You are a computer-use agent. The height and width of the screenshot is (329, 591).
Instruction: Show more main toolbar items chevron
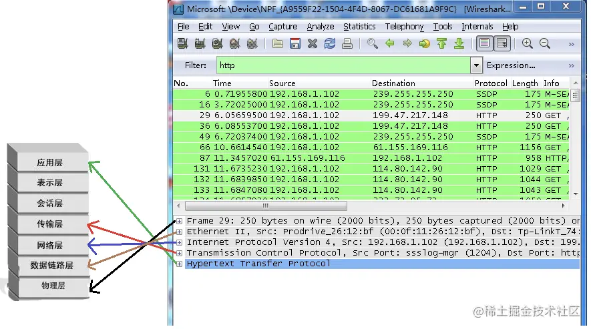coord(572,44)
